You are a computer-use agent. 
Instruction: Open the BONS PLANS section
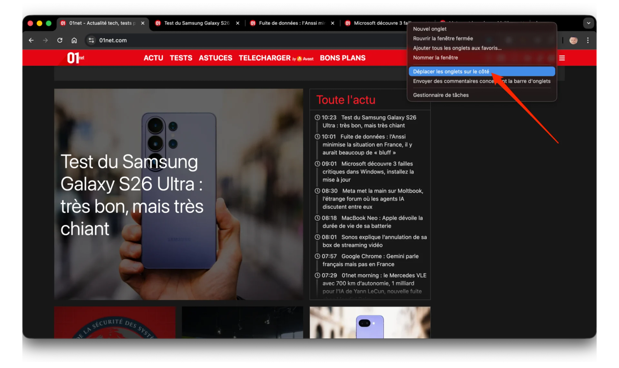pos(342,58)
